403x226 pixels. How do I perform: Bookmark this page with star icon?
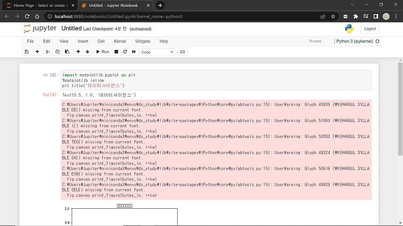(x=333, y=17)
